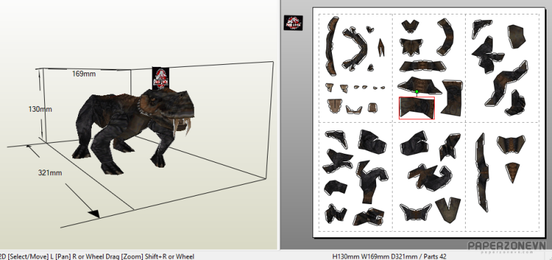Click the logo thumbnail beside the 2D sheet

(x=293, y=23)
